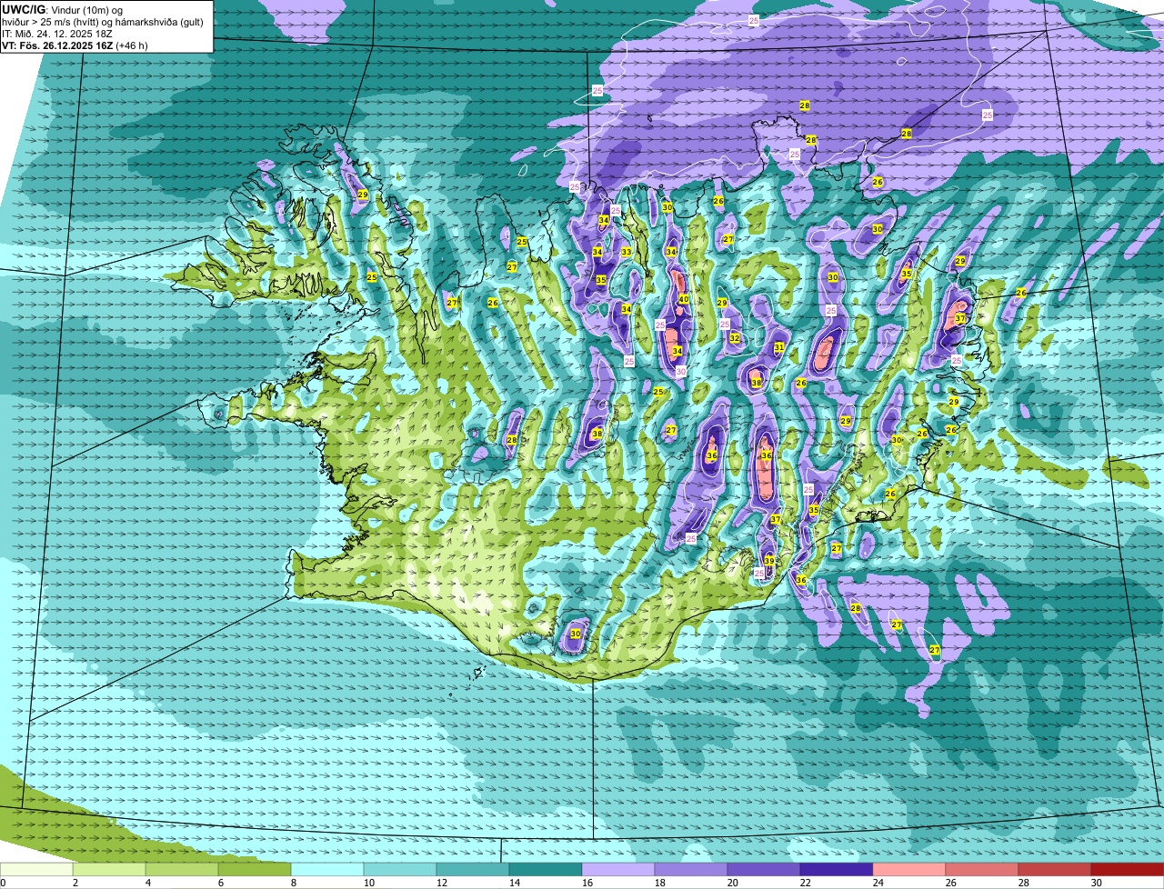Select the 0–2 m/s legend color
The height and width of the screenshot is (889, 1164).
[x=36, y=869]
